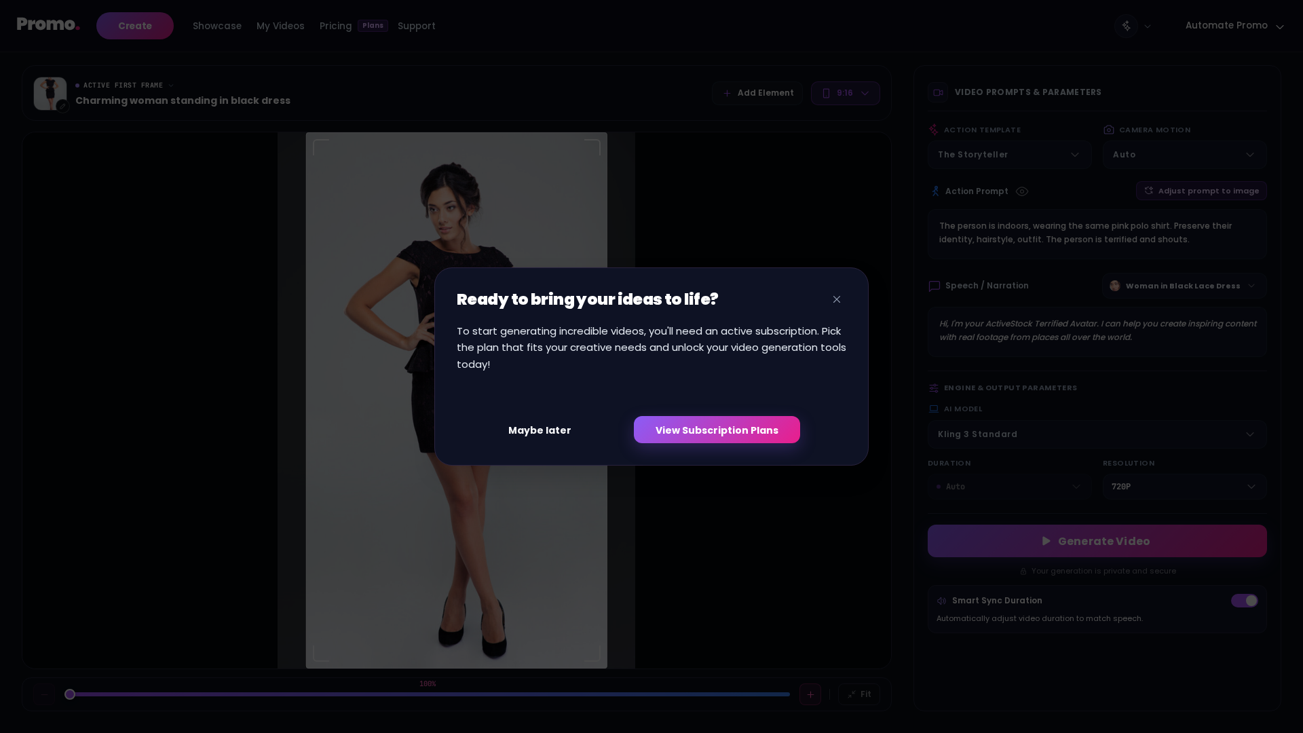Screen dimensions: 1303x733
Task: Click Add Element button
Action: 757,93
